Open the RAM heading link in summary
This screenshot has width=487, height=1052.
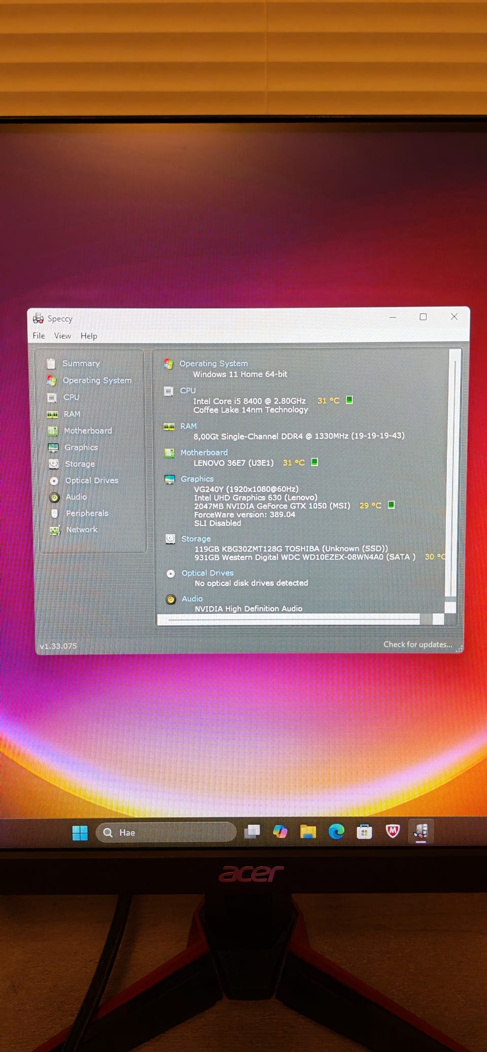pyautogui.click(x=188, y=426)
